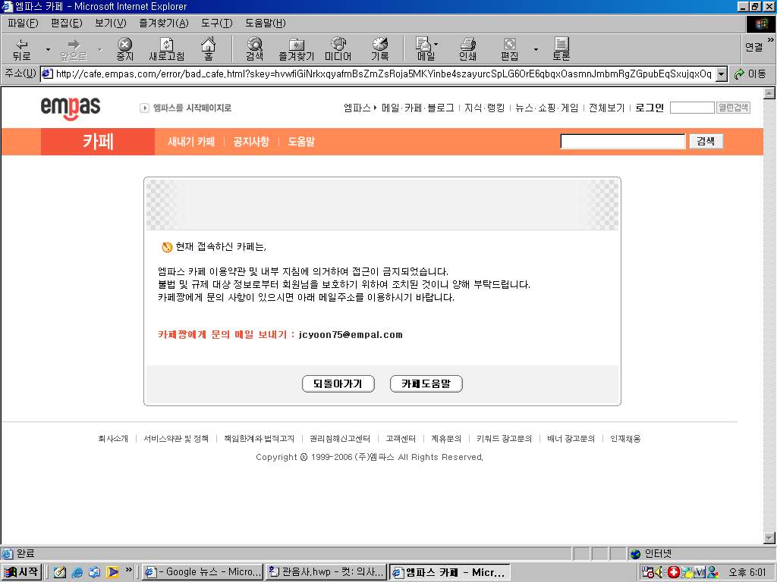Click the jcyoon75@empal.com email link
This screenshot has height=582, width=777.
coord(351,334)
